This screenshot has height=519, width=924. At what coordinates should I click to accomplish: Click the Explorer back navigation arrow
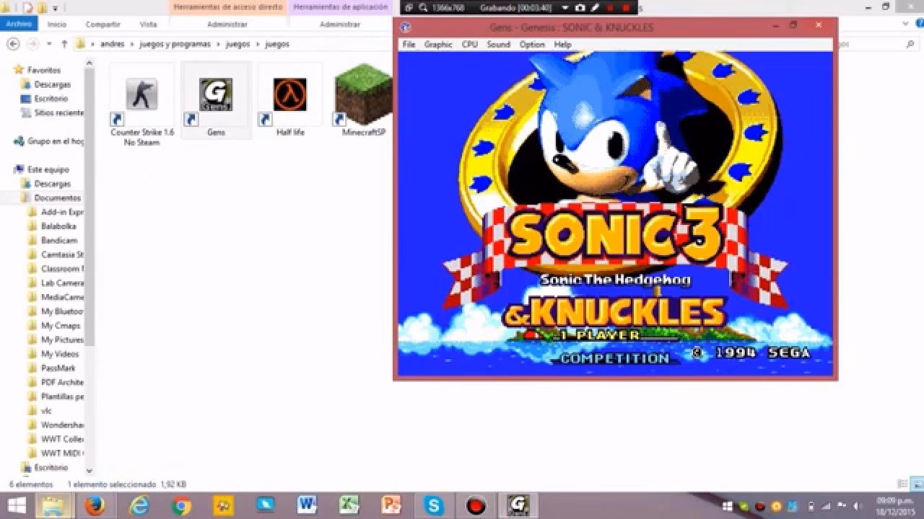point(13,44)
